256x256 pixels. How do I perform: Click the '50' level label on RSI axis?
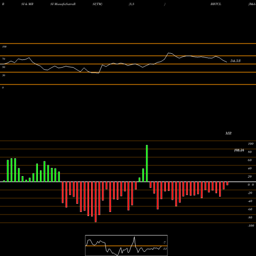(x=4, y=67)
